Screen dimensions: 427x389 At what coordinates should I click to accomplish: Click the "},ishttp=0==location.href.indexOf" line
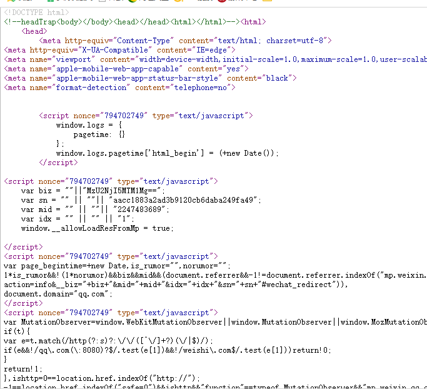click(102, 378)
